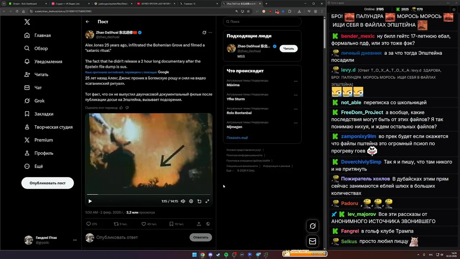
Task: Follow Zhao DaShuai with Читать button
Action: (x=289, y=48)
